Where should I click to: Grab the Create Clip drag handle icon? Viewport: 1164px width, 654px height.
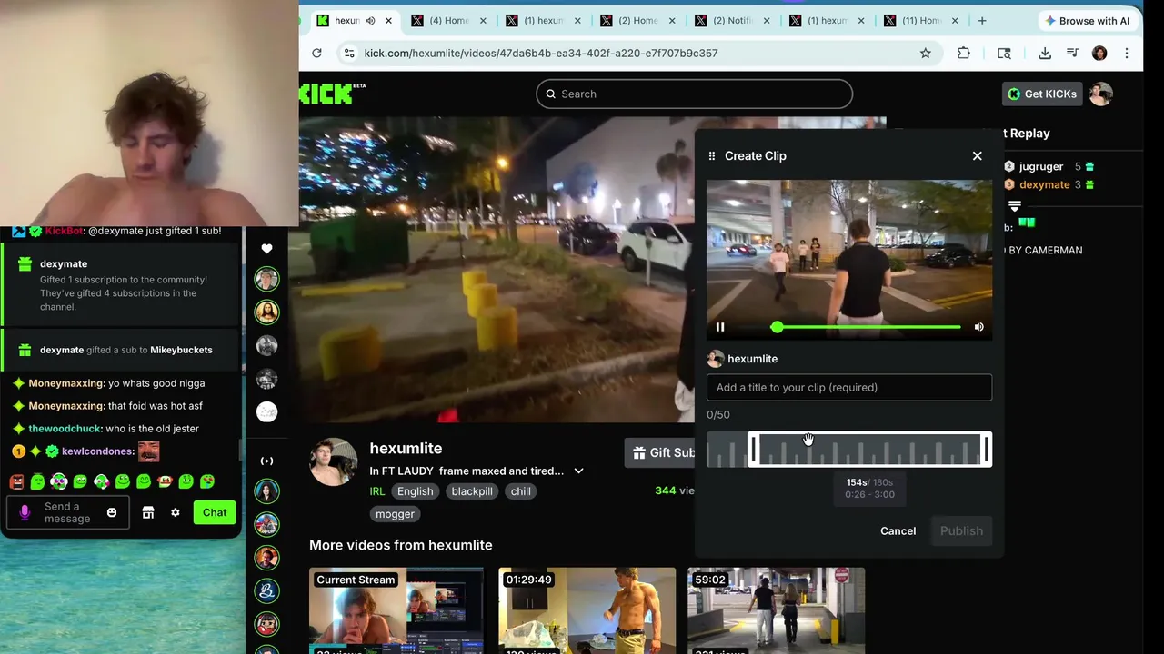pos(712,156)
